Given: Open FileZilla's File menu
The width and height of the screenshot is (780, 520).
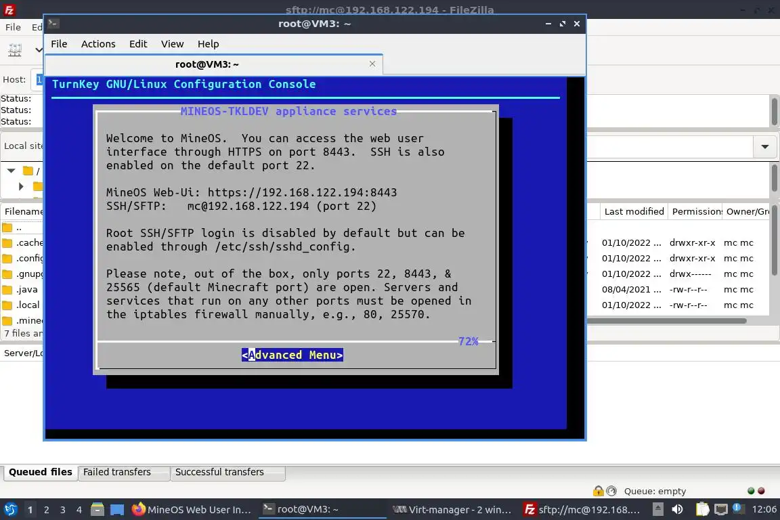Looking at the screenshot, I should pos(13,27).
